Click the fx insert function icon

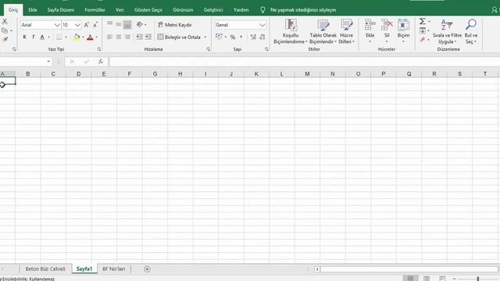tap(101, 62)
